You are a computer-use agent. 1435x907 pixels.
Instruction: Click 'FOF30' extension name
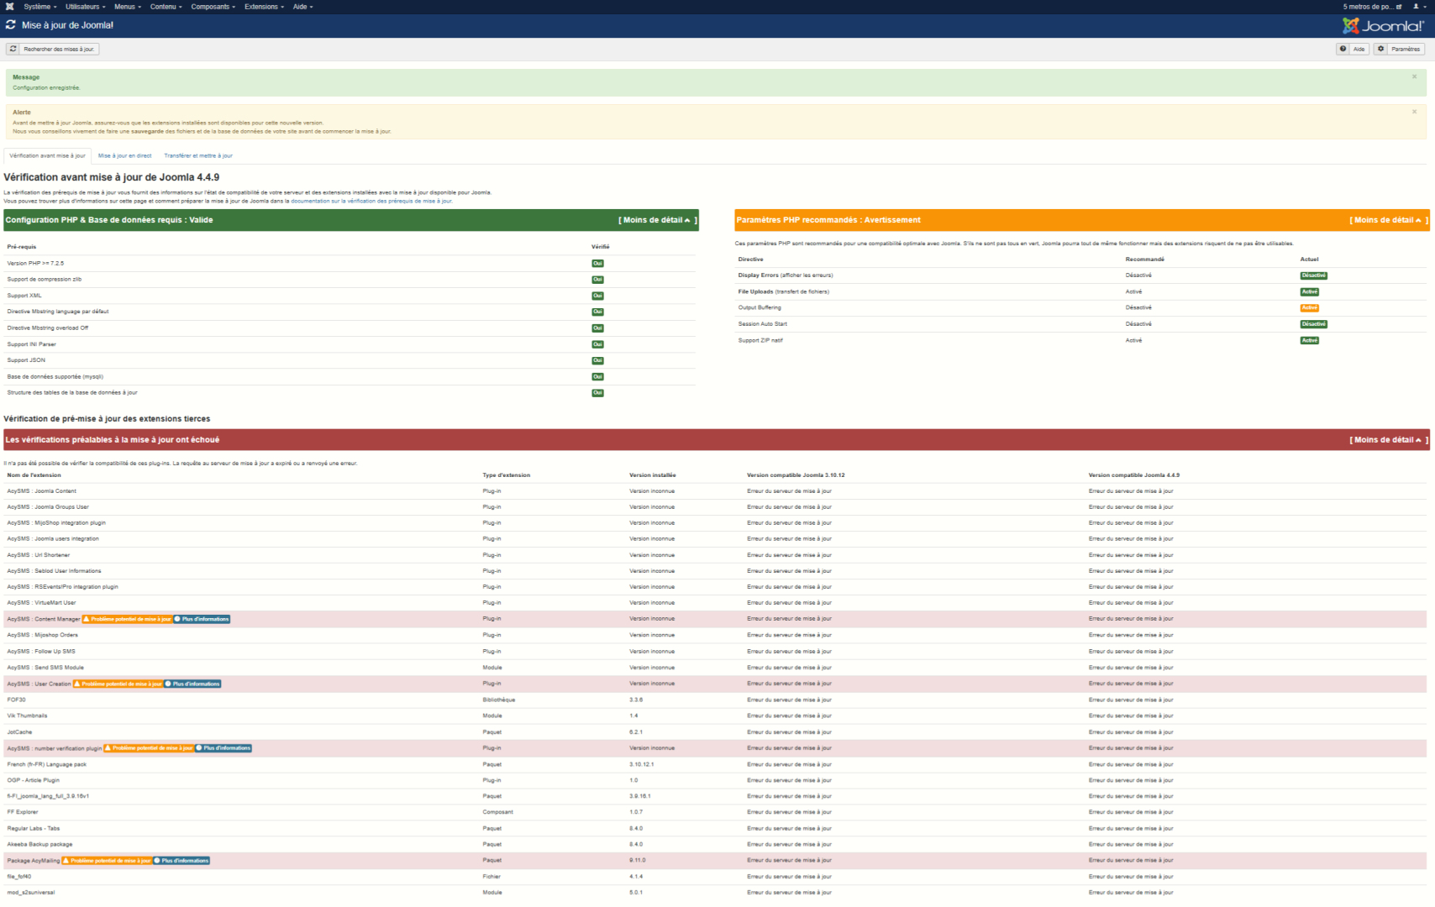(17, 700)
